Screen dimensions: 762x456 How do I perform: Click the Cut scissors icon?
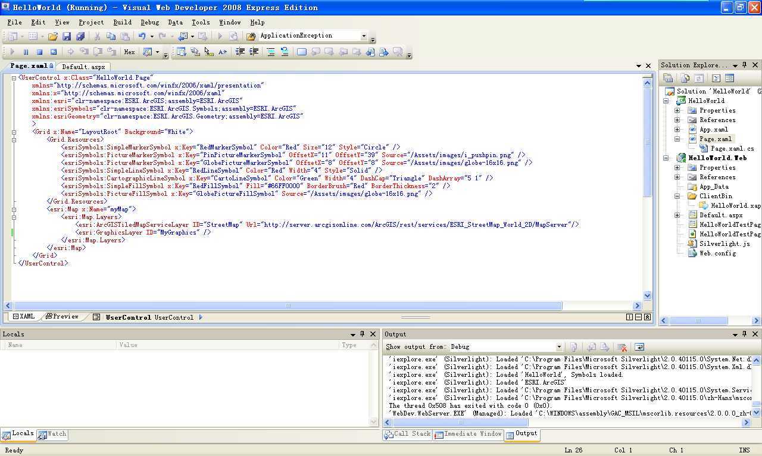[x=97, y=36]
